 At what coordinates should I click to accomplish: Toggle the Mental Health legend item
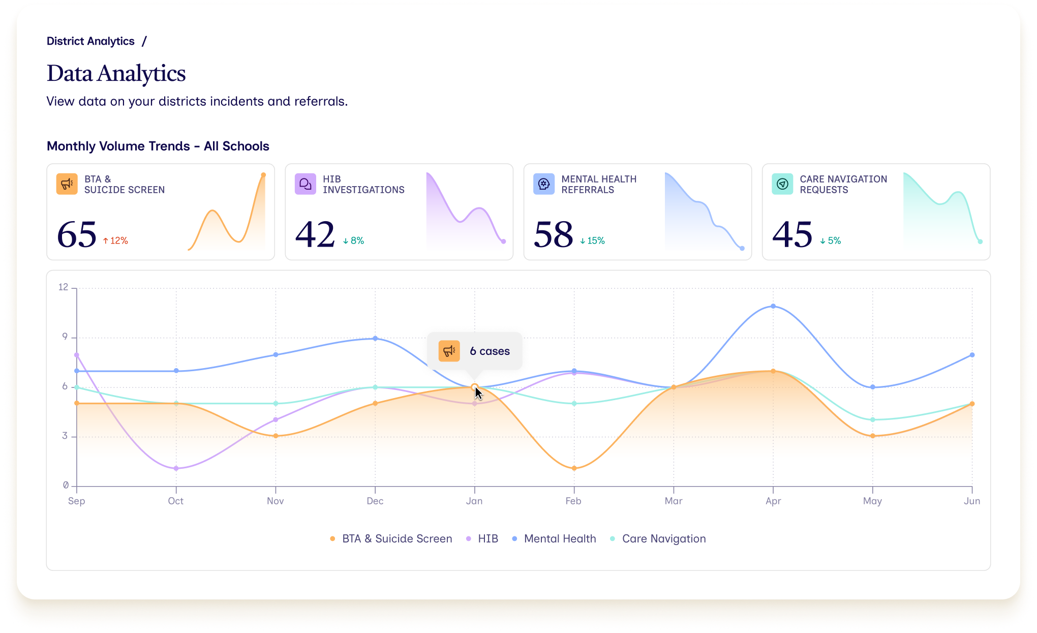point(554,538)
